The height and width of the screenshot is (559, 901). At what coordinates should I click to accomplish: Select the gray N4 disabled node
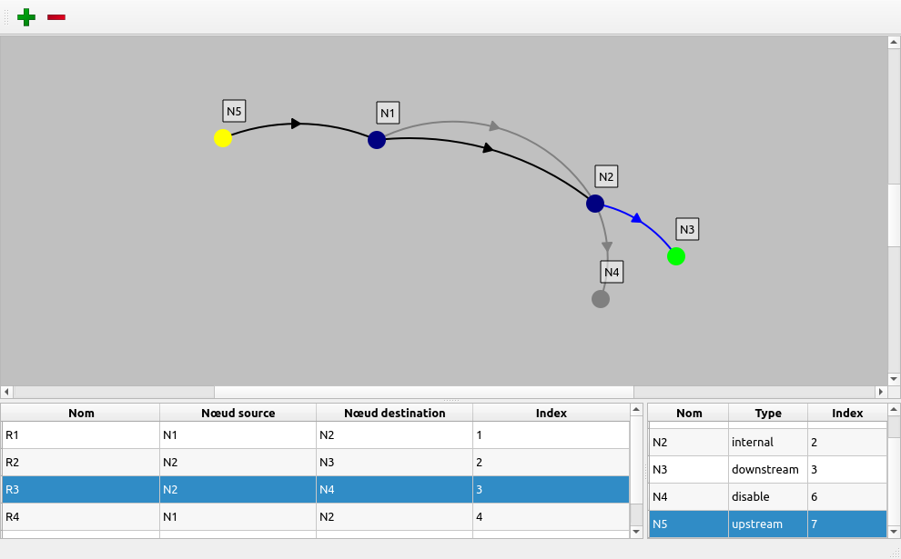pos(601,299)
